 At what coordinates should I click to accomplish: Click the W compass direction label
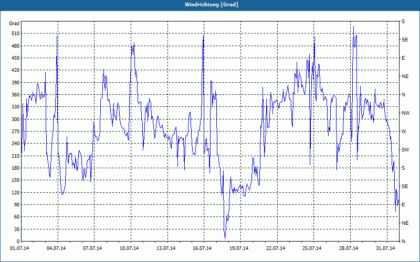pyautogui.click(x=404, y=132)
